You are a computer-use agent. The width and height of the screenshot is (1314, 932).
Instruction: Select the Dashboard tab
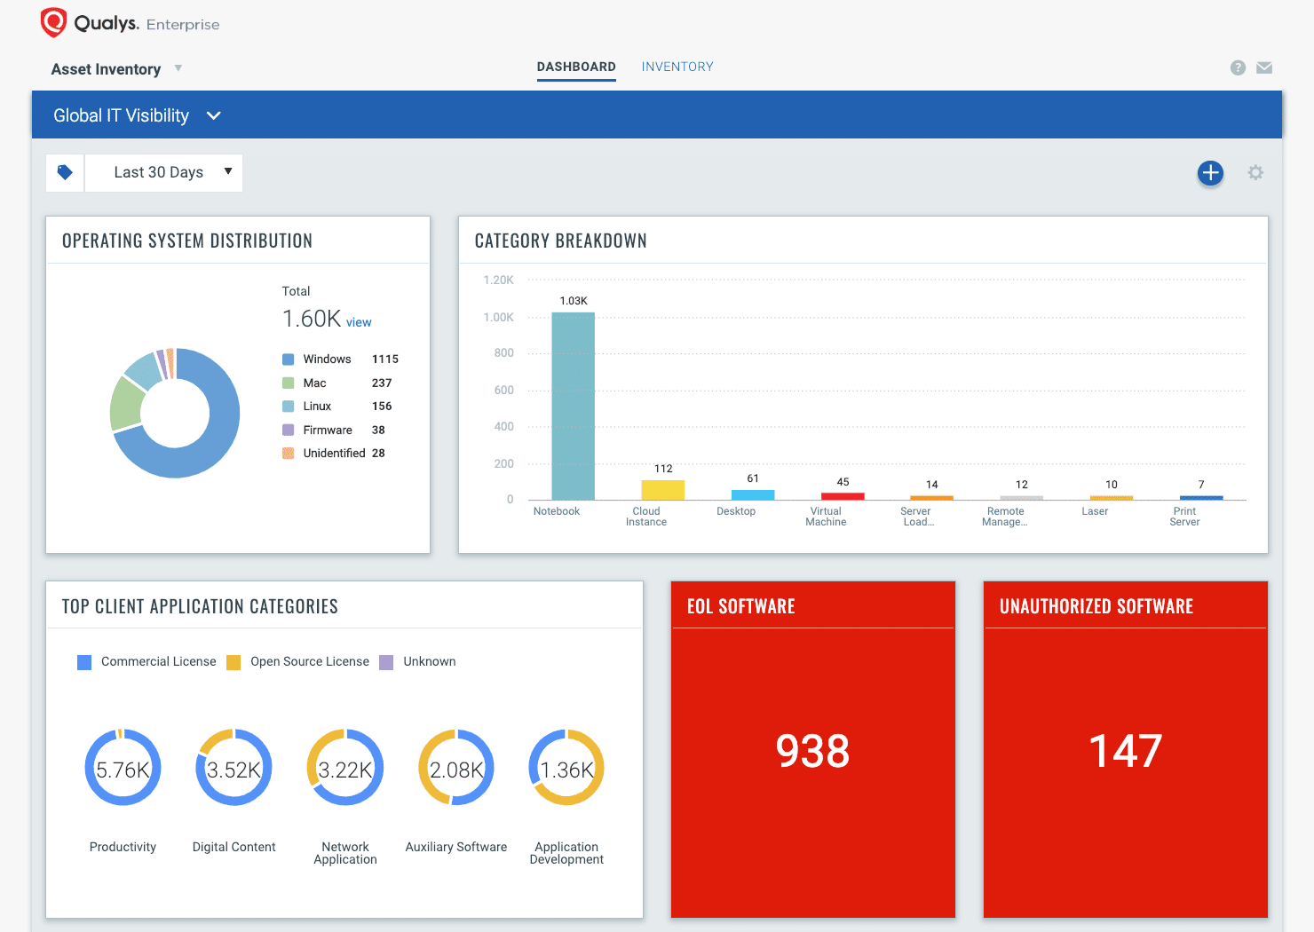point(576,66)
